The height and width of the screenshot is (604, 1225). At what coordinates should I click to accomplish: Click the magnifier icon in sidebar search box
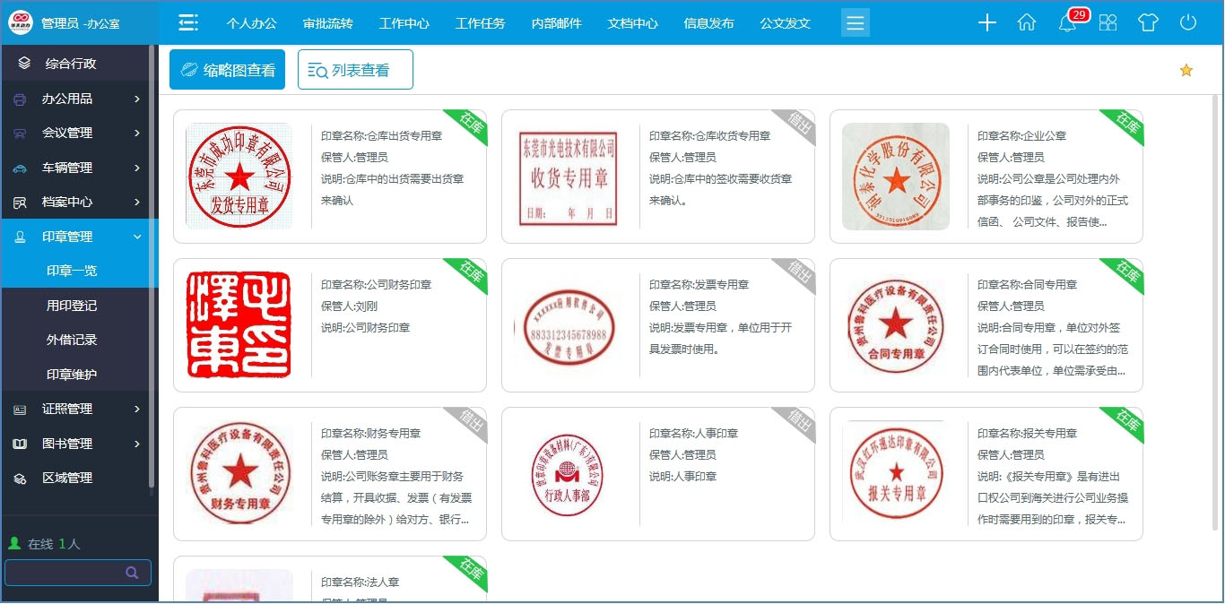pyautogui.click(x=131, y=572)
